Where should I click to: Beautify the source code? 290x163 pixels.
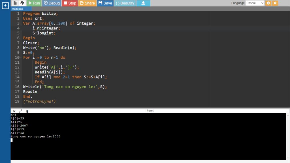point(125,3)
